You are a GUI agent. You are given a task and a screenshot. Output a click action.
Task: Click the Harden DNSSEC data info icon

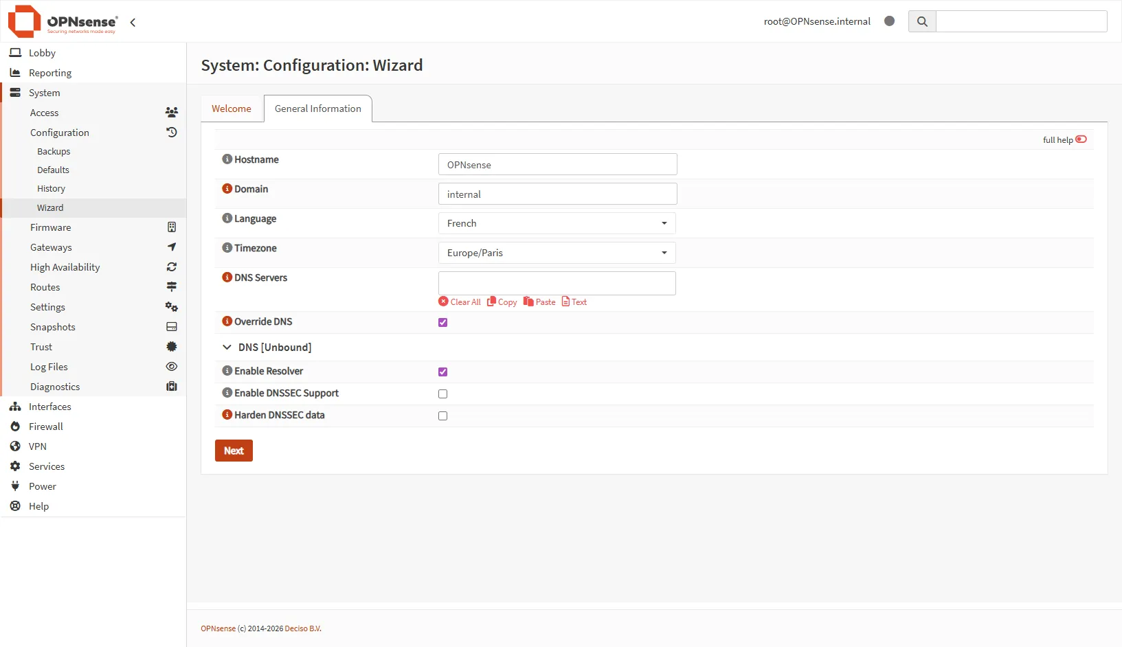[x=227, y=415]
